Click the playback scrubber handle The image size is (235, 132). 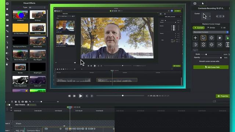click(123, 96)
